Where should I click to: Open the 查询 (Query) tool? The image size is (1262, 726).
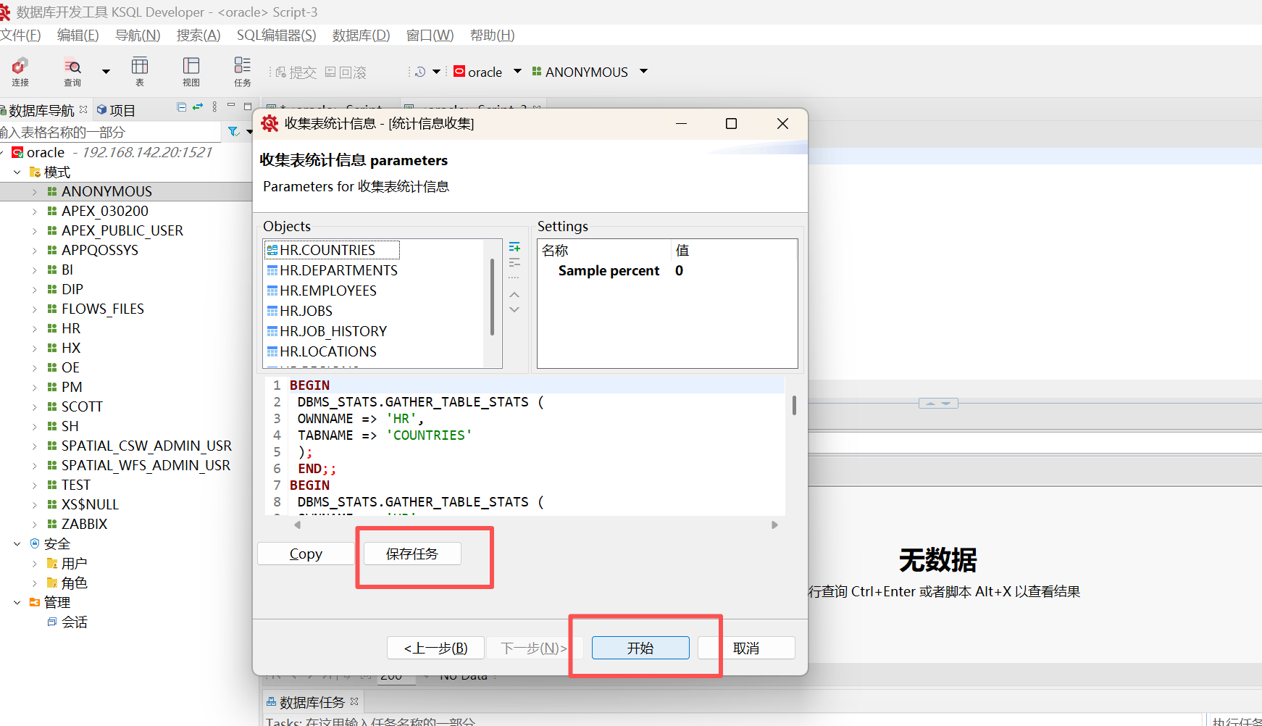[x=72, y=72]
